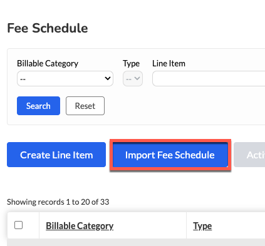Click the chevron in the Type dropdown
The width and height of the screenshot is (265, 246).
(137, 78)
